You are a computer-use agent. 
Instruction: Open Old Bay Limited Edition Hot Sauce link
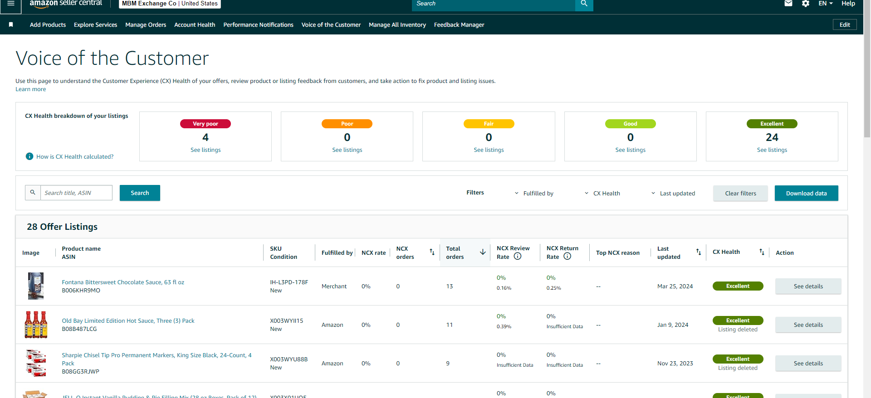tap(128, 320)
